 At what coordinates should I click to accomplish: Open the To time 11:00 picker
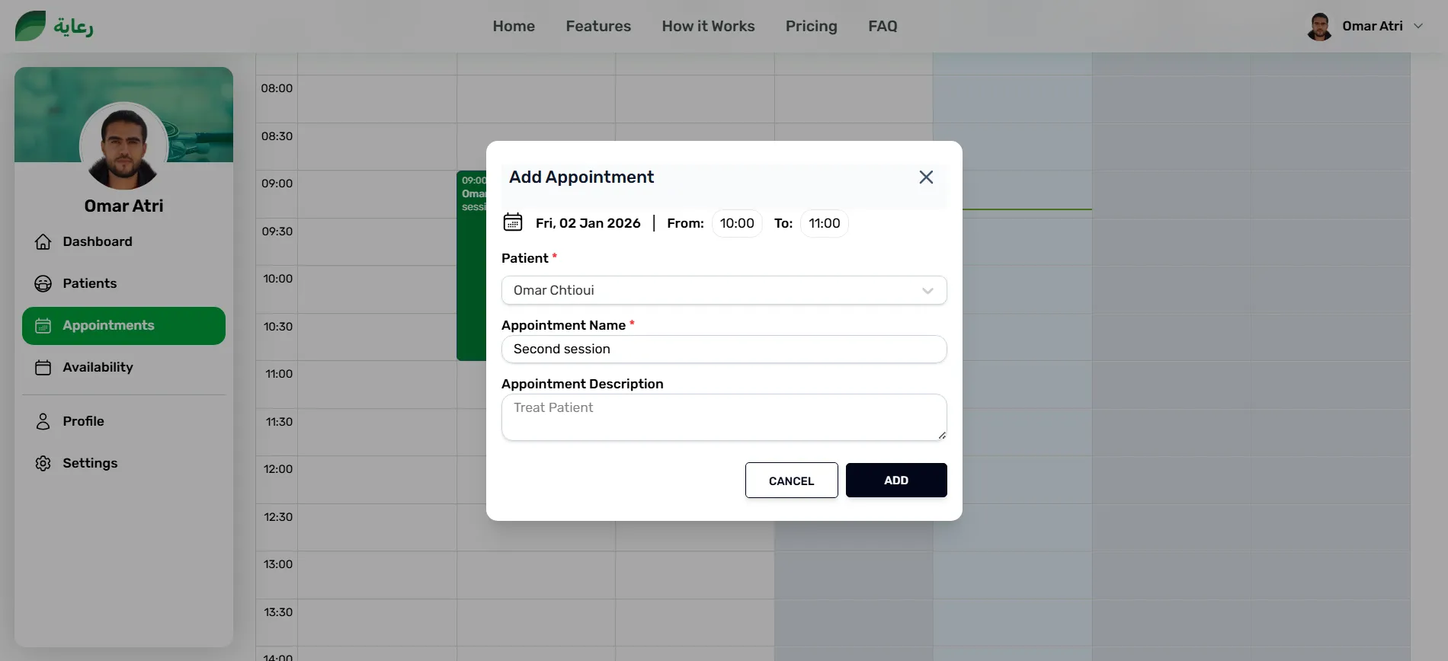click(825, 223)
